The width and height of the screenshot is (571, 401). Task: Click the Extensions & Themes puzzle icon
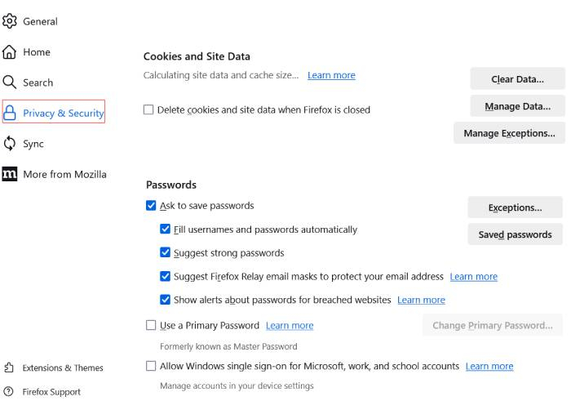[9, 368]
